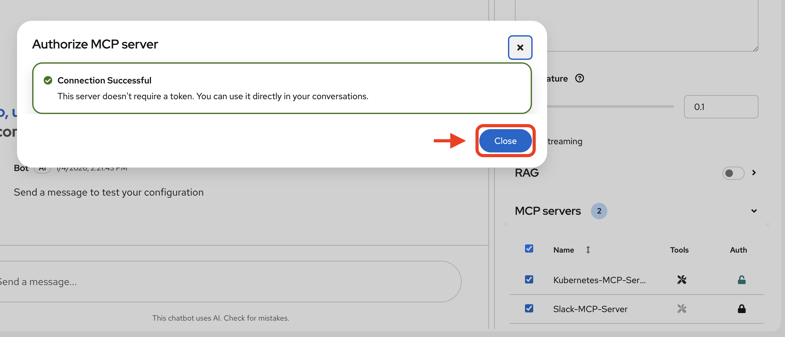Image resolution: width=785 pixels, height=337 pixels.
Task: Click the Auth column header
Action: click(x=738, y=250)
